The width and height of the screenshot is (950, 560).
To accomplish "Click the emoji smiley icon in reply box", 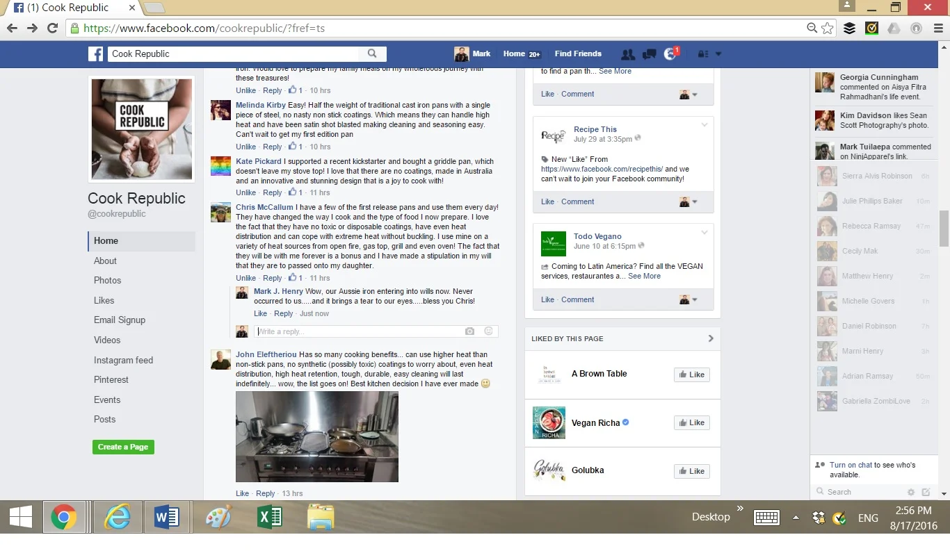I will point(489,331).
